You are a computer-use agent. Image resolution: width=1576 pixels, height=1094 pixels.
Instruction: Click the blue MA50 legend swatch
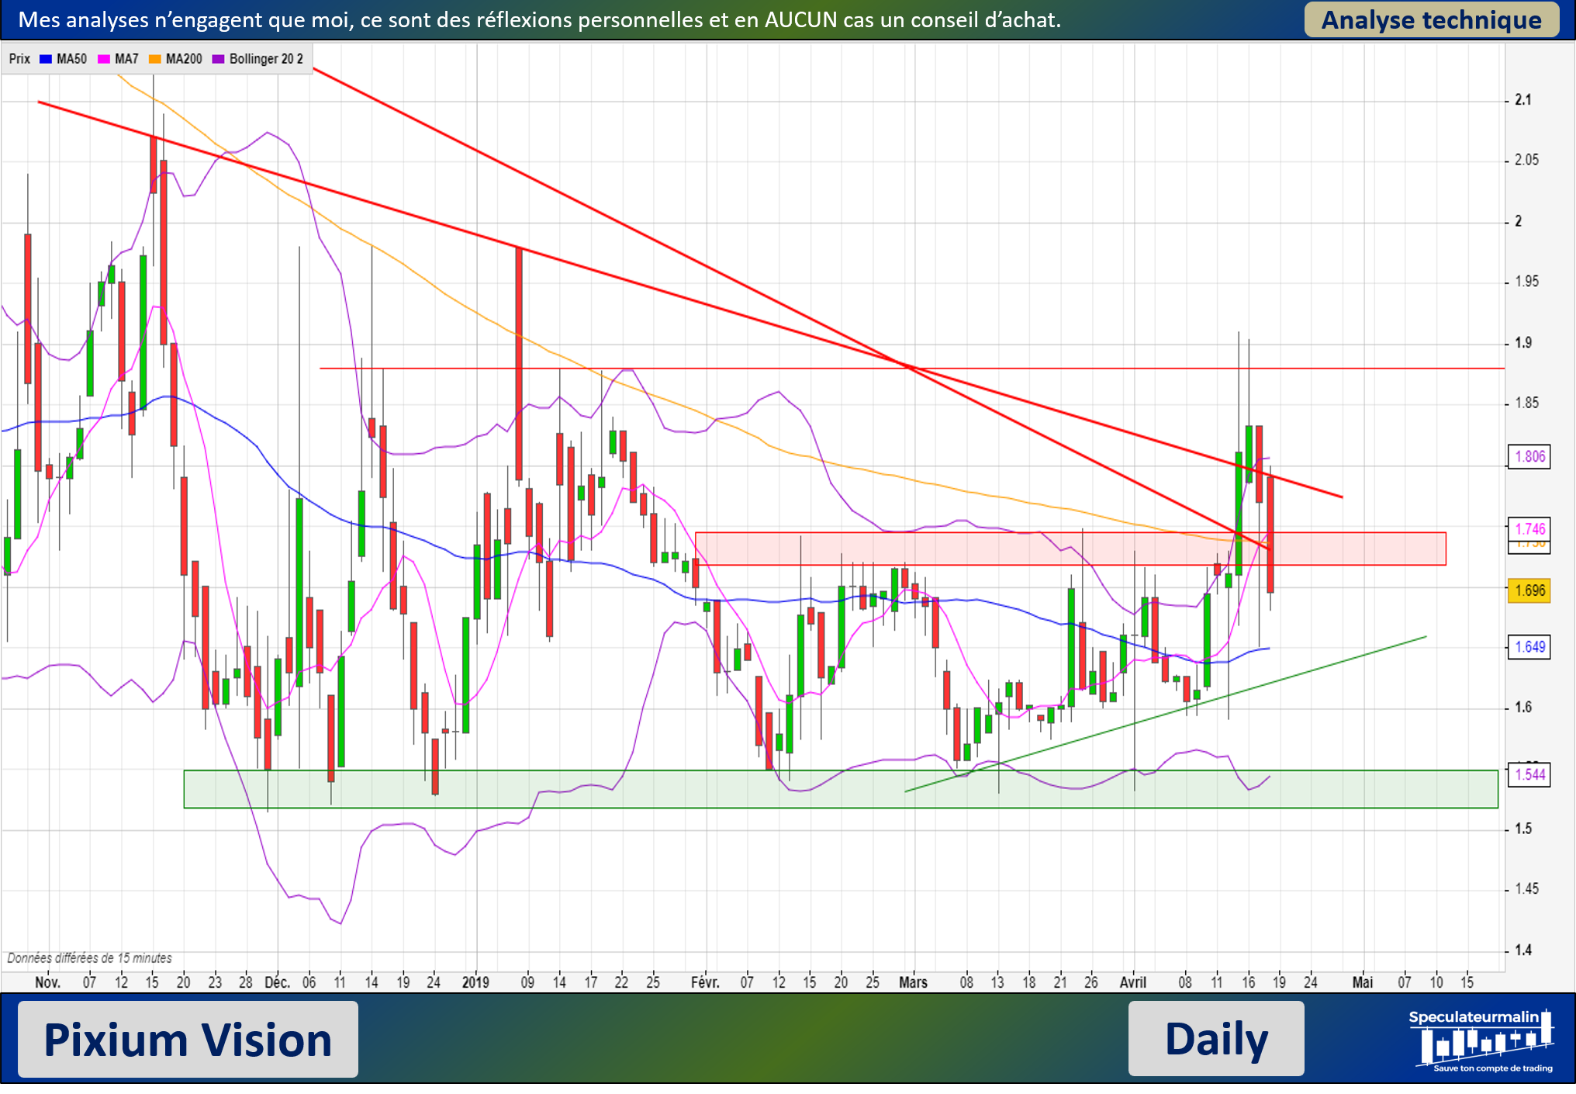click(46, 59)
